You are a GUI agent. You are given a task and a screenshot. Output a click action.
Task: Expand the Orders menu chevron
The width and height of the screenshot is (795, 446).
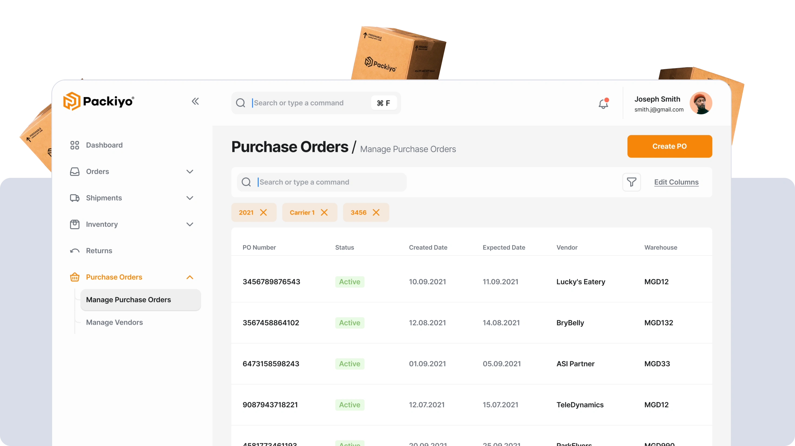(x=190, y=171)
